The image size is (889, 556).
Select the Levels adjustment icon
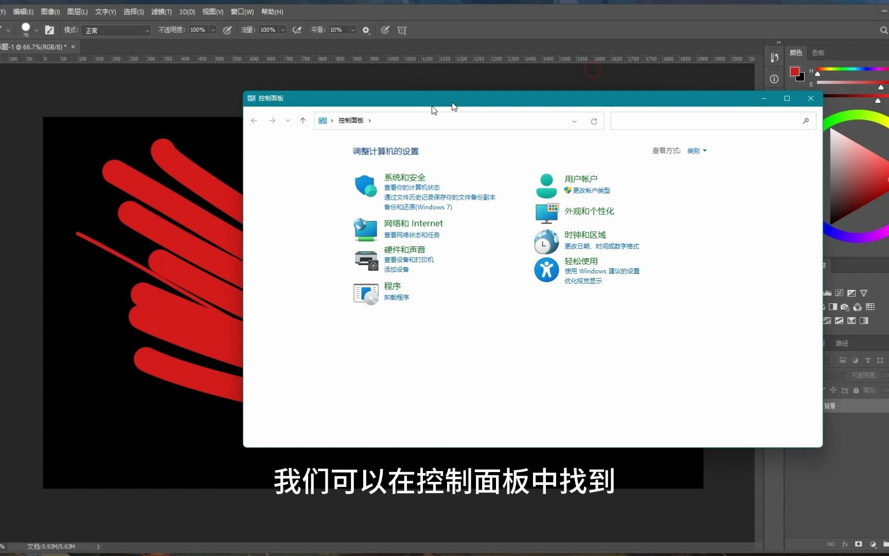pos(827,292)
